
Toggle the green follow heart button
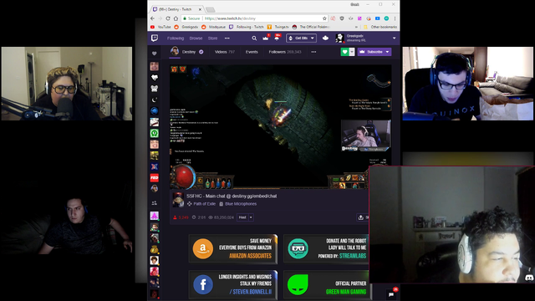pyautogui.click(x=344, y=52)
